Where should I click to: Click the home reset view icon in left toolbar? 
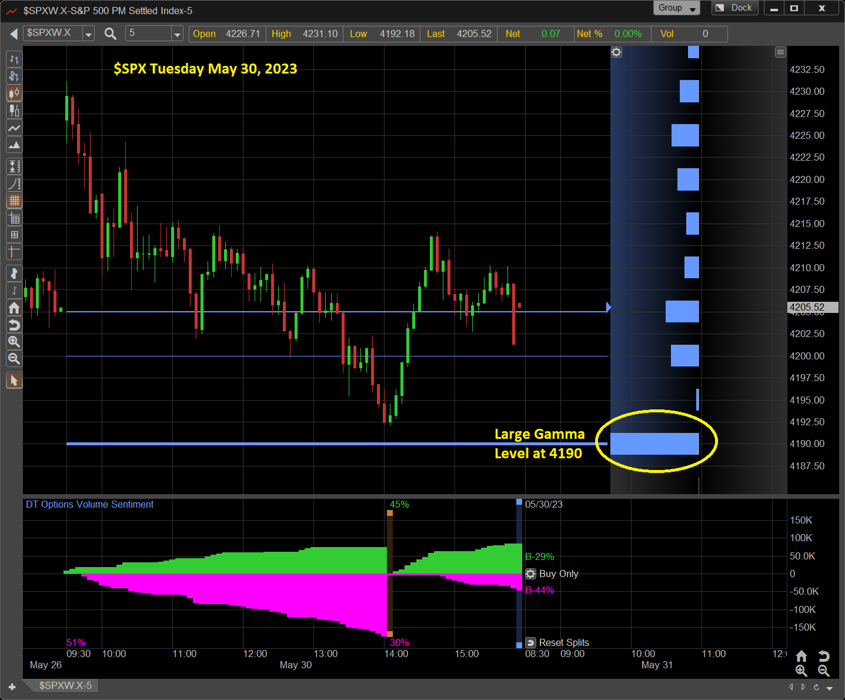(x=14, y=308)
